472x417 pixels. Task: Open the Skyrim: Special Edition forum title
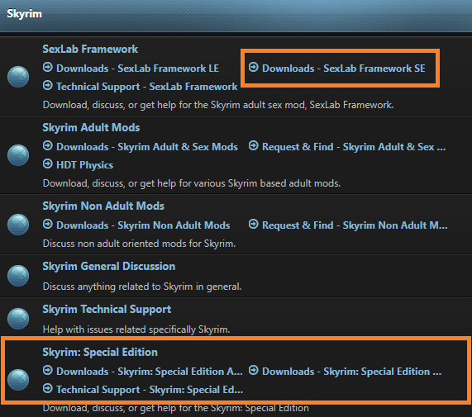(100, 352)
